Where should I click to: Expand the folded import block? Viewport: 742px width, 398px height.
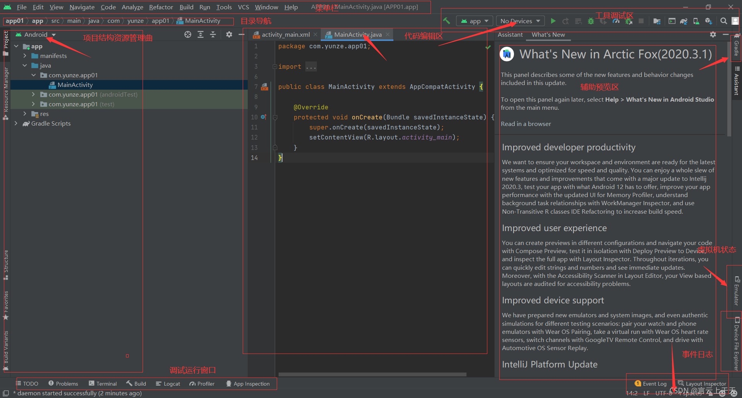275,66
